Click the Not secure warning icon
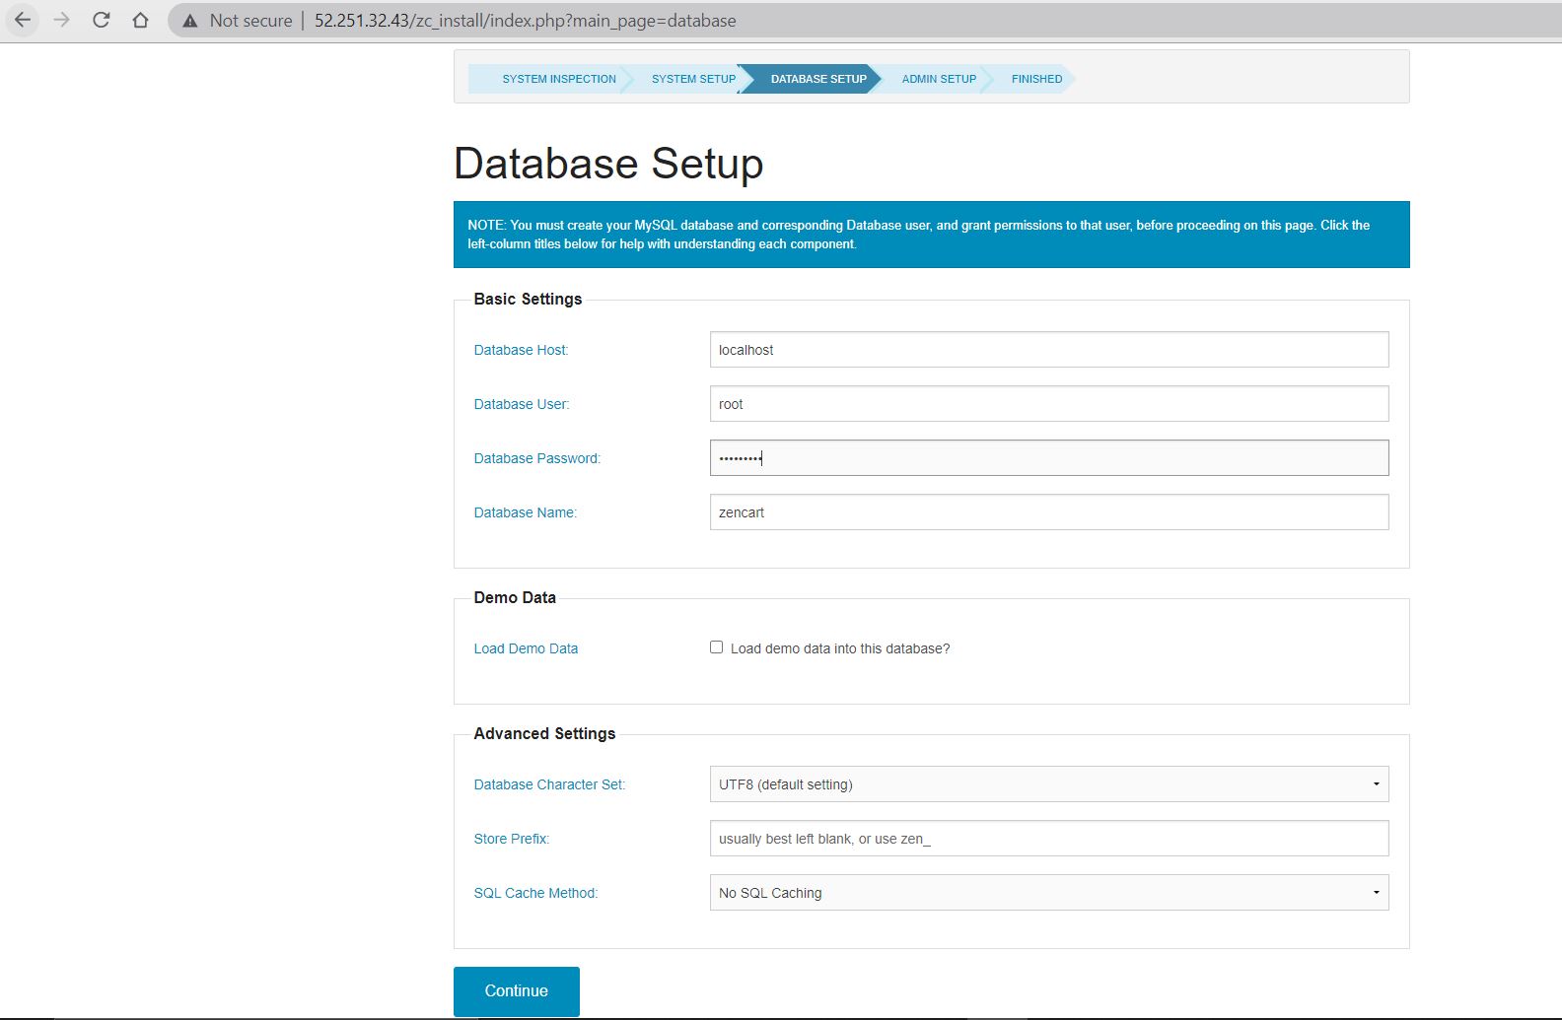The height and width of the screenshot is (1020, 1562). [x=190, y=21]
